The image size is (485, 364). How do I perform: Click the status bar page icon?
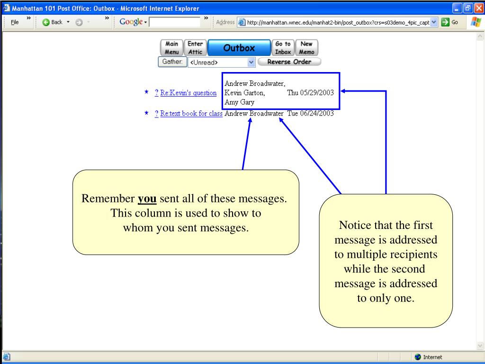click(7, 357)
